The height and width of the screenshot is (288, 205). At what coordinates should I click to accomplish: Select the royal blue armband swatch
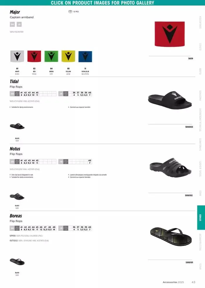tap(85, 57)
